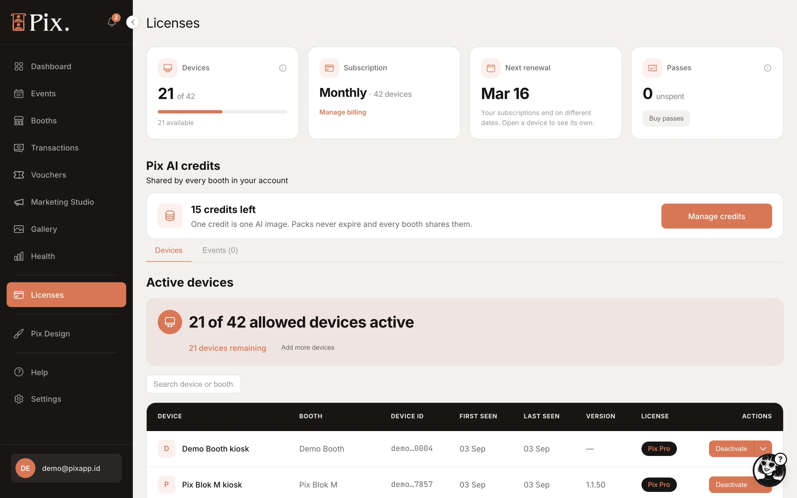Viewport: 797px width, 498px height.
Task: Switch to the Events (0) tab
Action: click(x=220, y=250)
